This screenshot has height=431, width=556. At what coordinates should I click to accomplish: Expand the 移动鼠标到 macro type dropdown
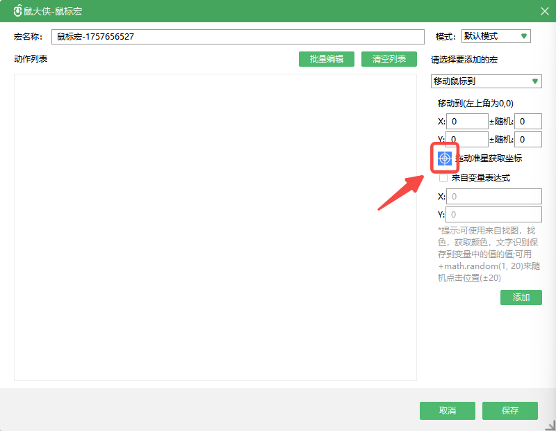(x=486, y=81)
